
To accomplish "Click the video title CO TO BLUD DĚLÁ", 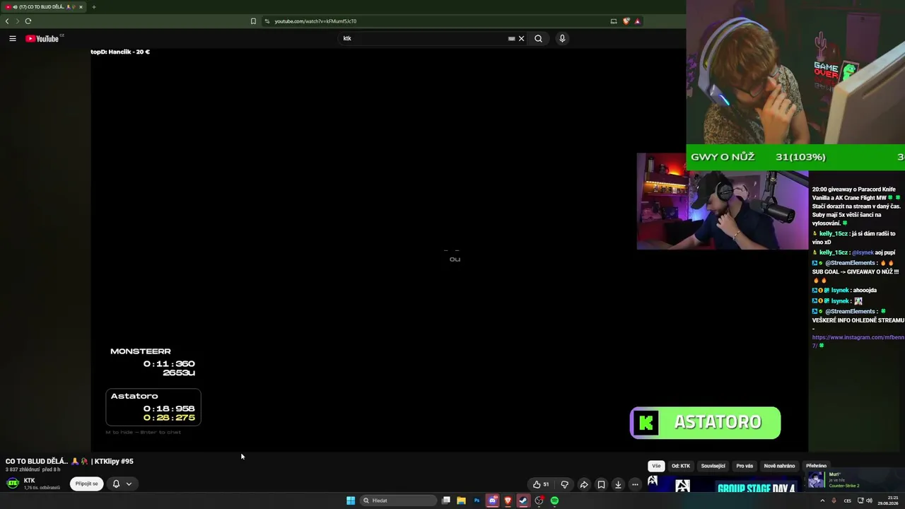I will click(69, 461).
